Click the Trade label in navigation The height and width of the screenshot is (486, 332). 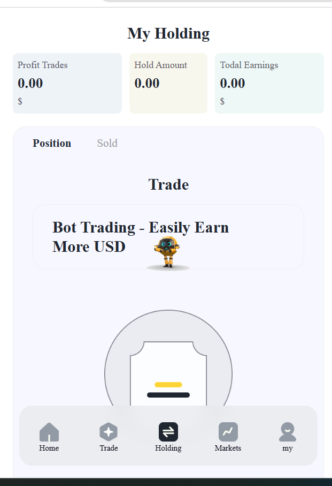coord(109,448)
